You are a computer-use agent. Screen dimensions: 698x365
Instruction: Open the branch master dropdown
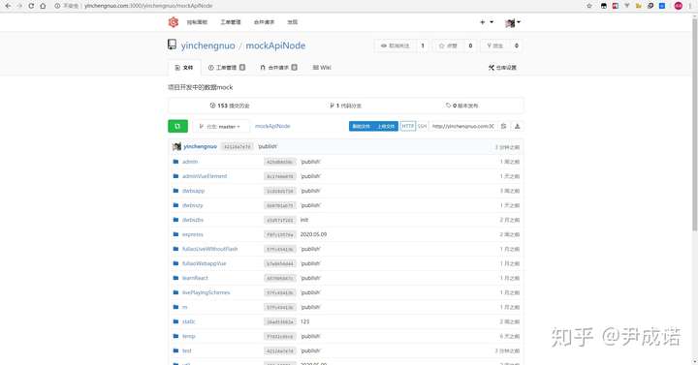point(221,127)
